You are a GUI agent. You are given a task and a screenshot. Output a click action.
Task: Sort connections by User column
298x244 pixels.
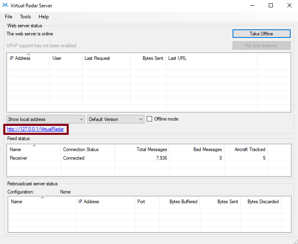[66, 58]
